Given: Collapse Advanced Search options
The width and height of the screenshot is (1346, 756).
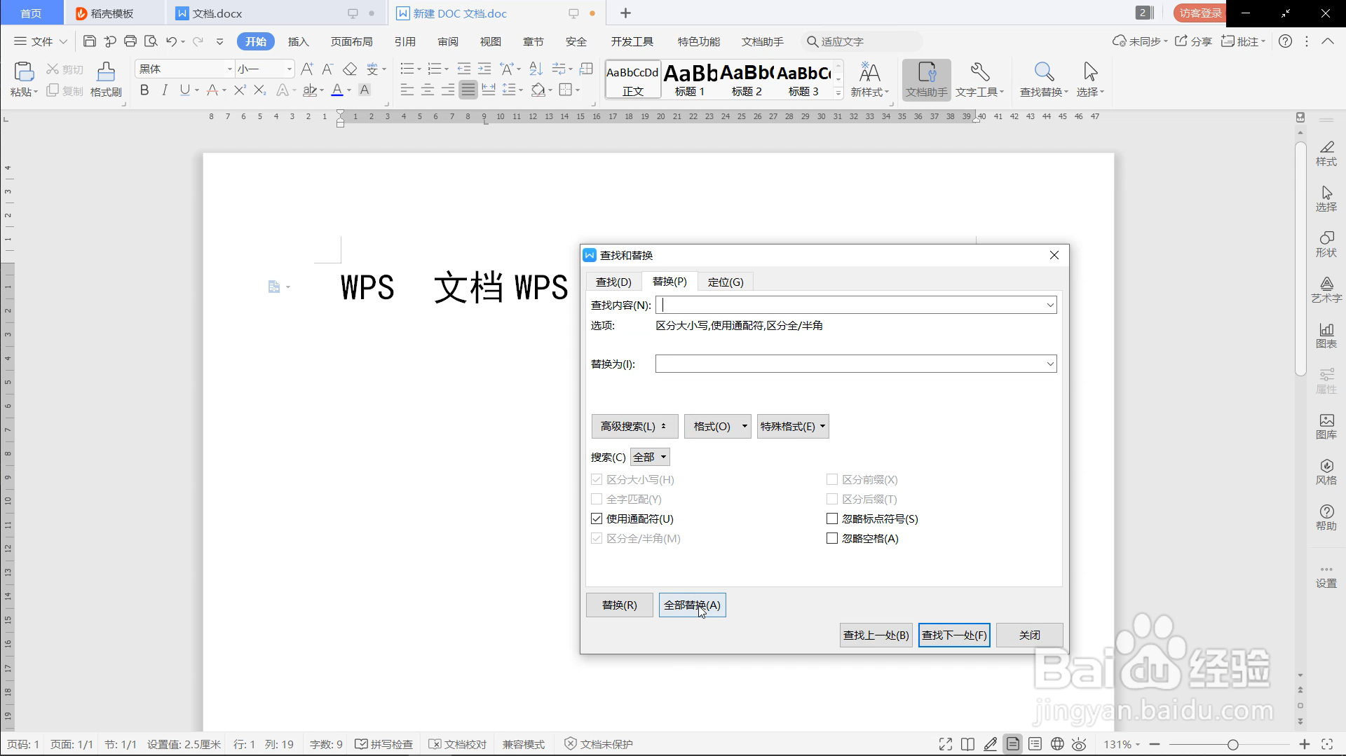Looking at the screenshot, I should pyautogui.click(x=634, y=426).
